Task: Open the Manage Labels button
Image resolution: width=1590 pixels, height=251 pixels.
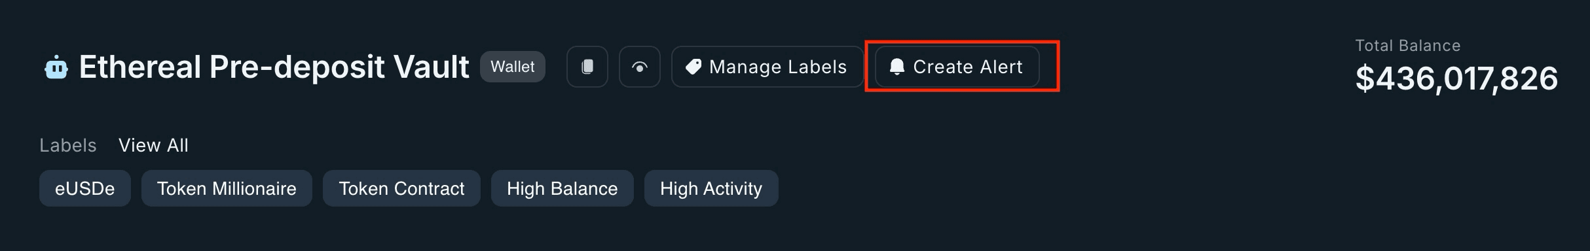Action: 767,67
